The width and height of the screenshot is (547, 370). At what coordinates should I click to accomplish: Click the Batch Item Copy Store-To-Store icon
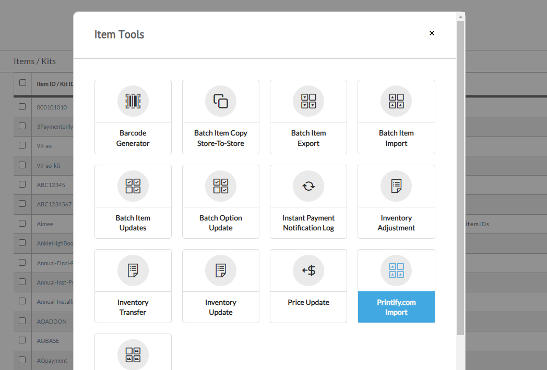(220, 101)
